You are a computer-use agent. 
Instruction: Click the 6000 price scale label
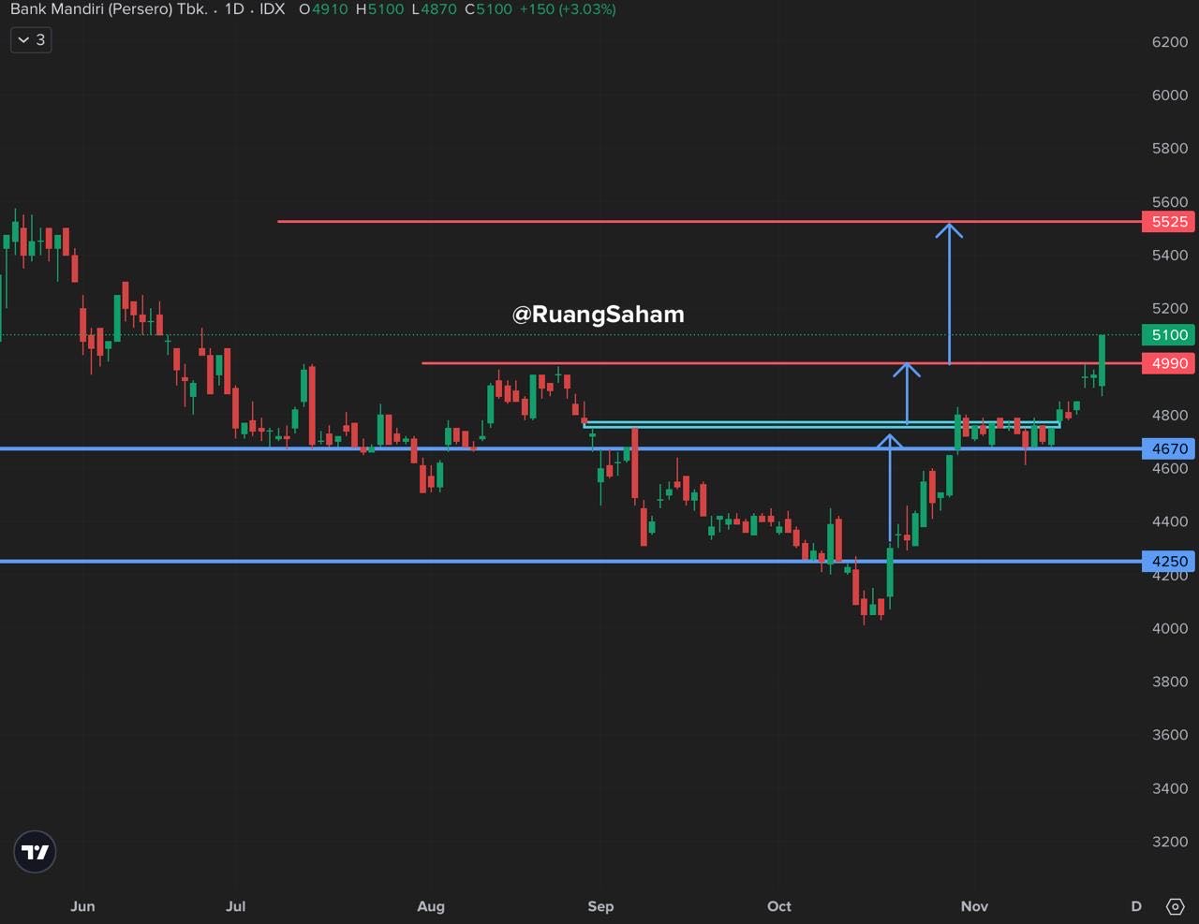click(1170, 95)
